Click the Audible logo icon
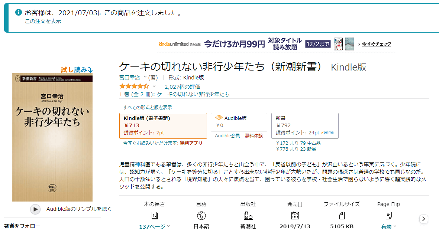The height and width of the screenshot is (229, 439). coord(219,118)
